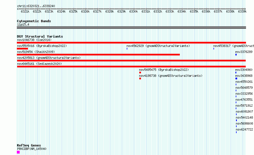Click the Cytogenetic Bands track title
This screenshot has height=155, width=254.
point(34,21)
